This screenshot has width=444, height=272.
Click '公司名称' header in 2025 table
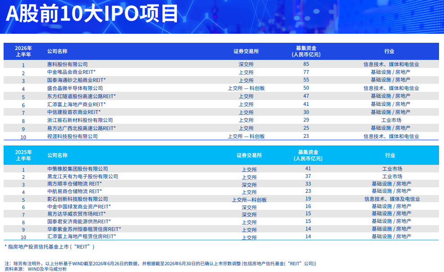[x=57, y=155]
